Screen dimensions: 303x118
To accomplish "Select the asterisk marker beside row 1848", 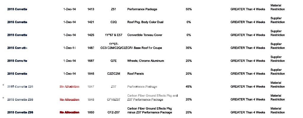I will 3,98.
